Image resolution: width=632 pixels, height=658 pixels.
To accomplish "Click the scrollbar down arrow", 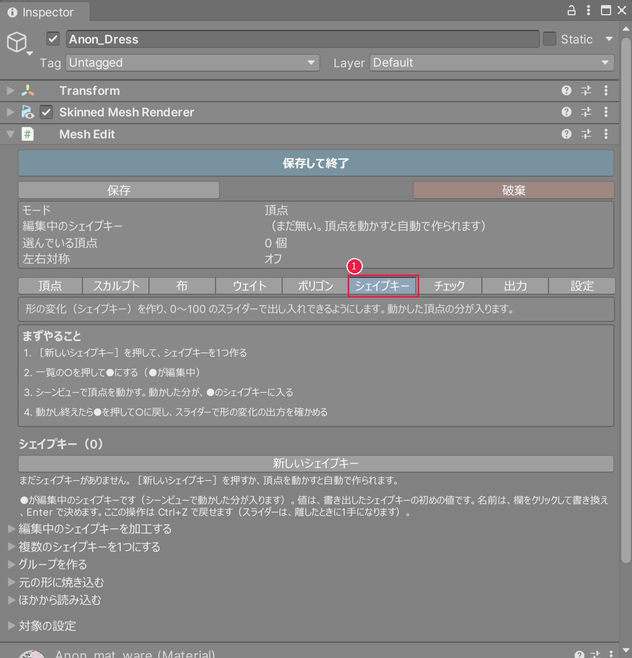I will pos(626,650).
